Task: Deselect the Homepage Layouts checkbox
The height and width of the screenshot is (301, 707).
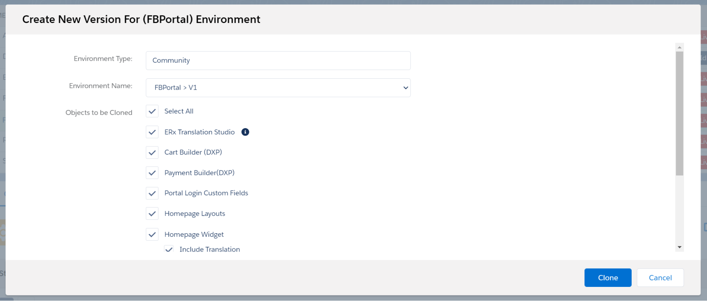Action: point(152,214)
